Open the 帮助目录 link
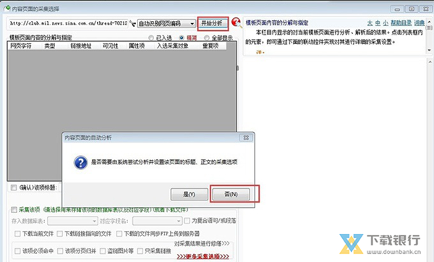This screenshot has height=262, width=434. [401, 23]
